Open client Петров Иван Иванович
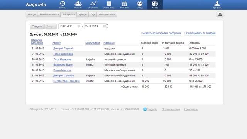The image size is (247, 139). click(x=67, y=81)
